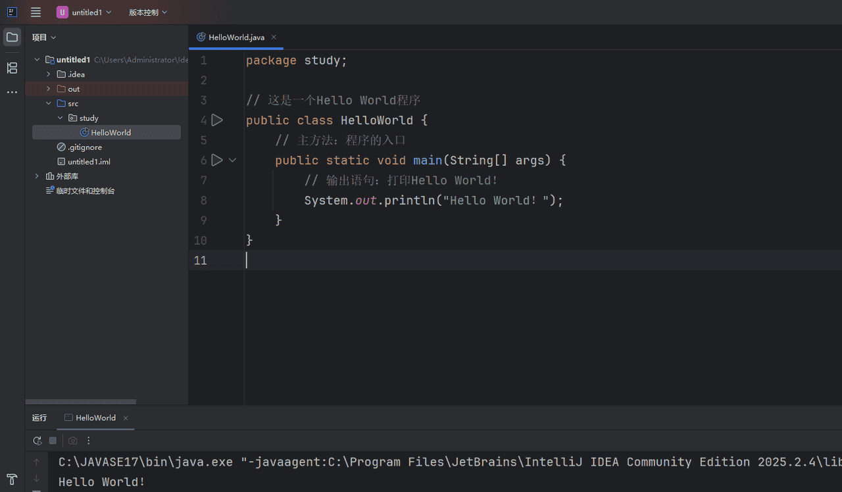The height and width of the screenshot is (492, 842).
Task: Switch to the HelloWorld.java editor tab
Action: click(x=235, y=37)
